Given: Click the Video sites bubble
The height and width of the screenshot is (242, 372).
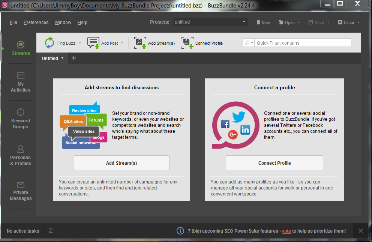Looking at the screenshot, I should [x=84, y=131].
